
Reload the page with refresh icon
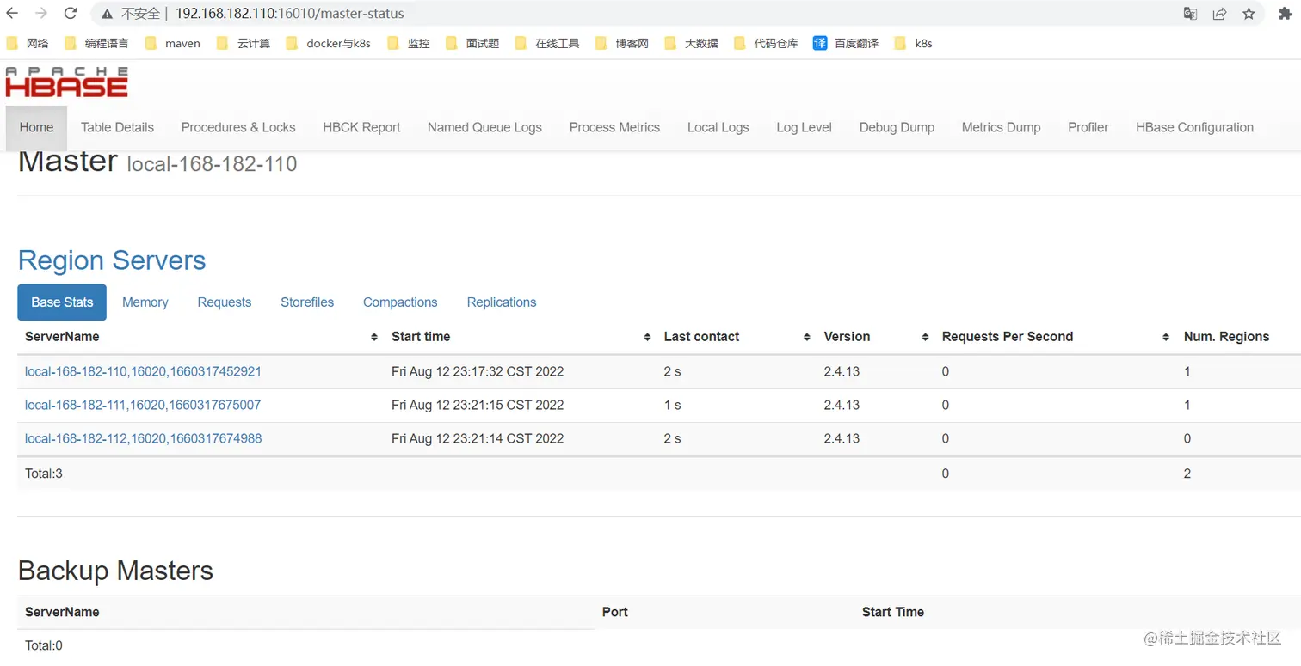click(71, 13)
